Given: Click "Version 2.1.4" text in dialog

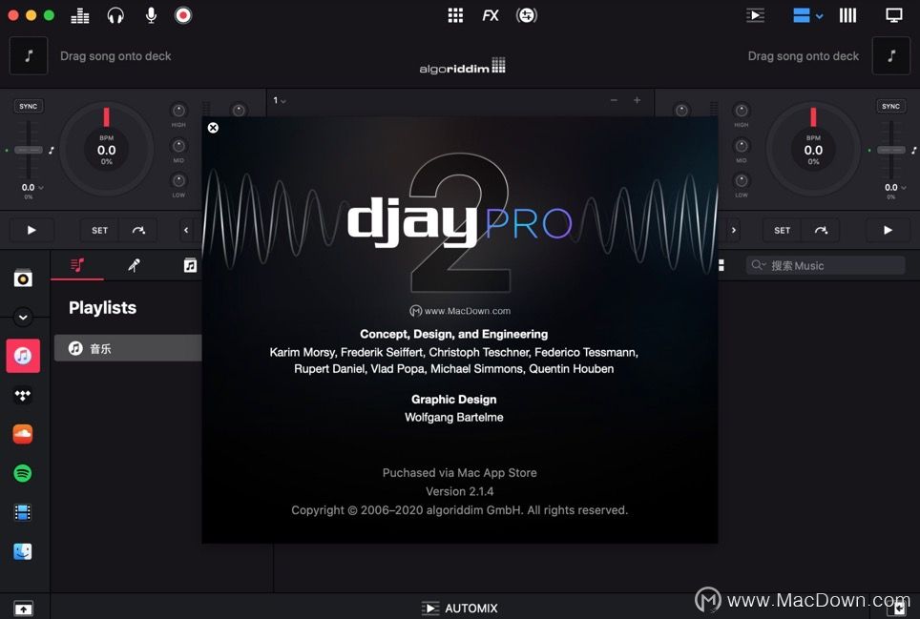Looking at the screenshot, I should click(x=459, y=491).
